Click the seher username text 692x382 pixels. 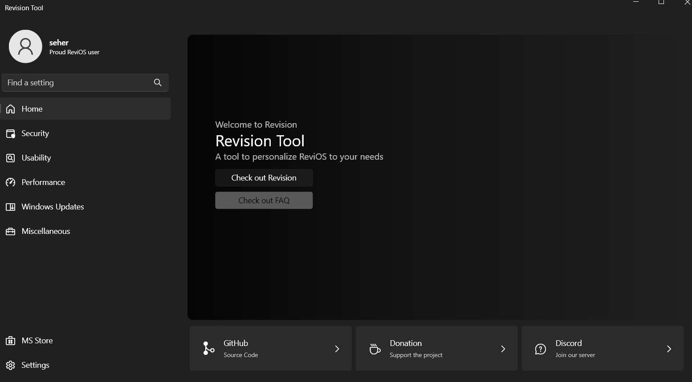click(59, 43)
